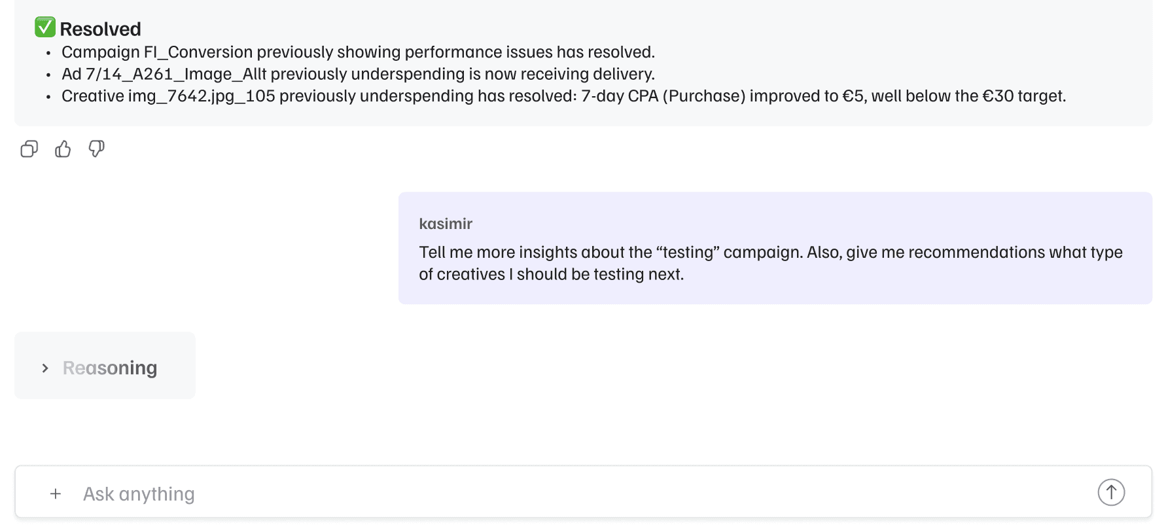Image resolution: width=1166 pixels, height=530 pixels.
Task: Click the kasimir username label
Action: 446,224
